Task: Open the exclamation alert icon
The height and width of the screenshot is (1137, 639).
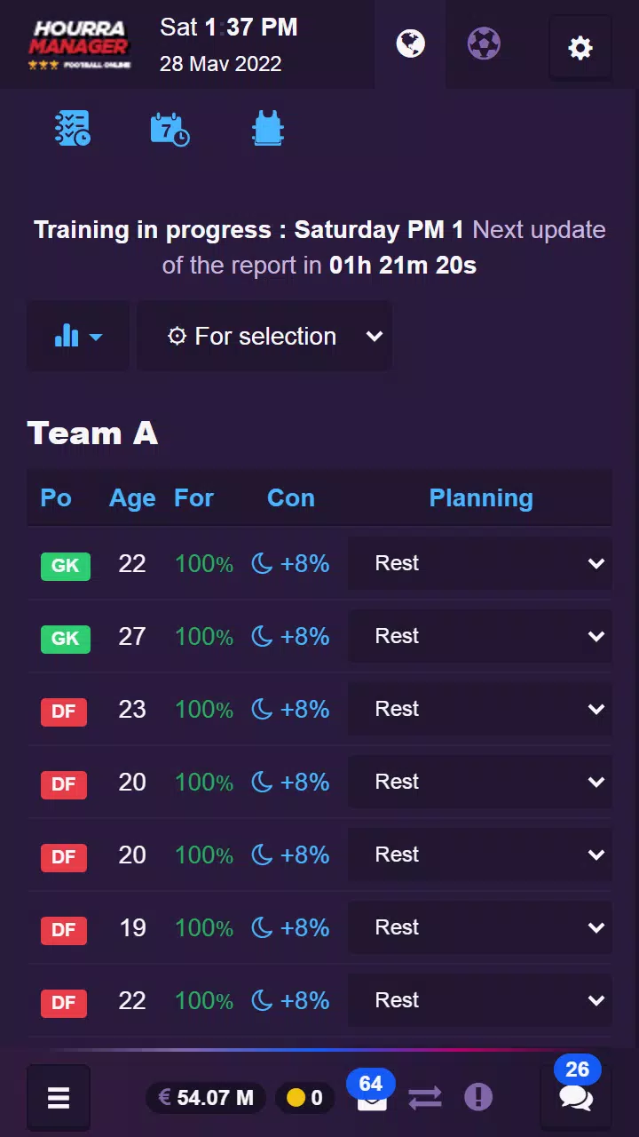Action: 478,1097
